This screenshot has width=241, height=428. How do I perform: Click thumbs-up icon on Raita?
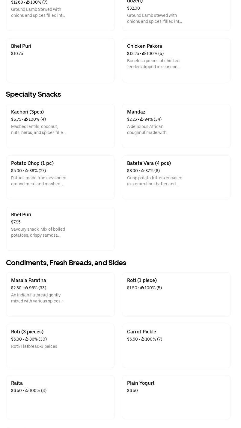point(27,390)
